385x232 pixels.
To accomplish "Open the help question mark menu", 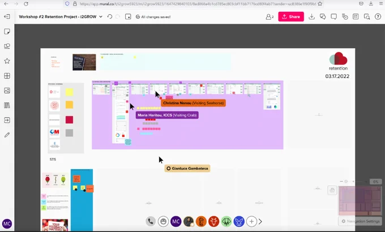I will (378, 17).
